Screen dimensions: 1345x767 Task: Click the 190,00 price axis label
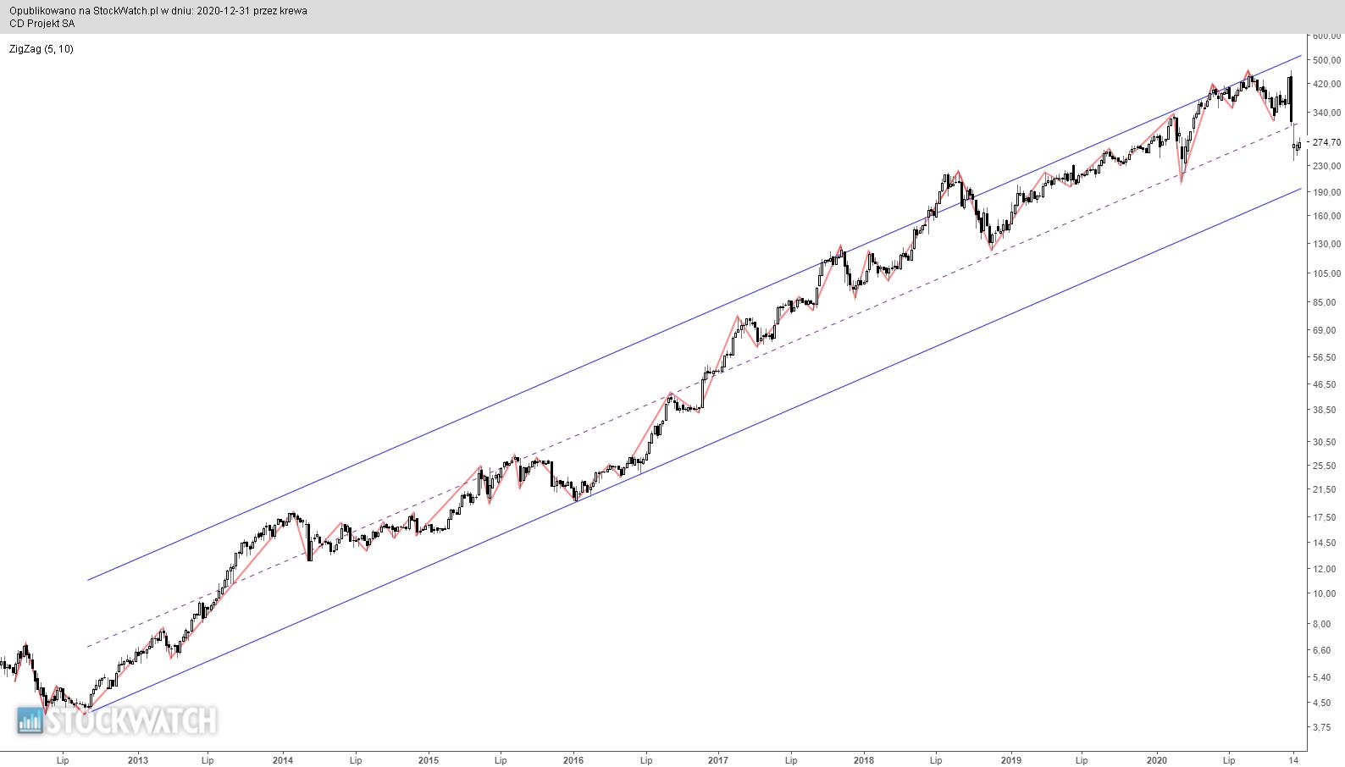pyautogui.click(x=1326, y=192)
